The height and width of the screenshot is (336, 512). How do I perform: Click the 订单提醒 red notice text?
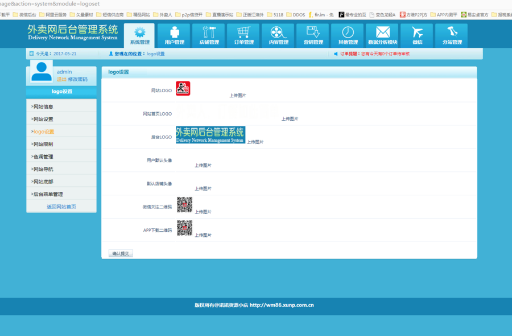point(375,54)
